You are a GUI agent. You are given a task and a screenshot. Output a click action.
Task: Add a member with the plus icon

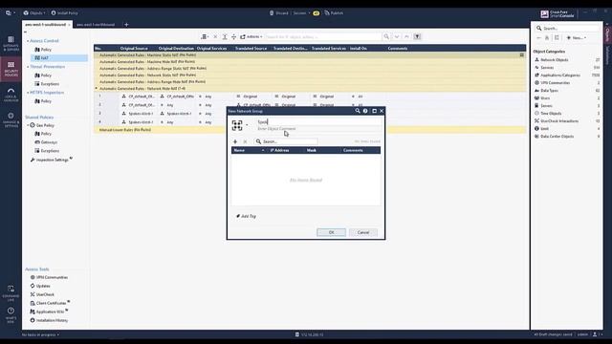click(235, 141)
